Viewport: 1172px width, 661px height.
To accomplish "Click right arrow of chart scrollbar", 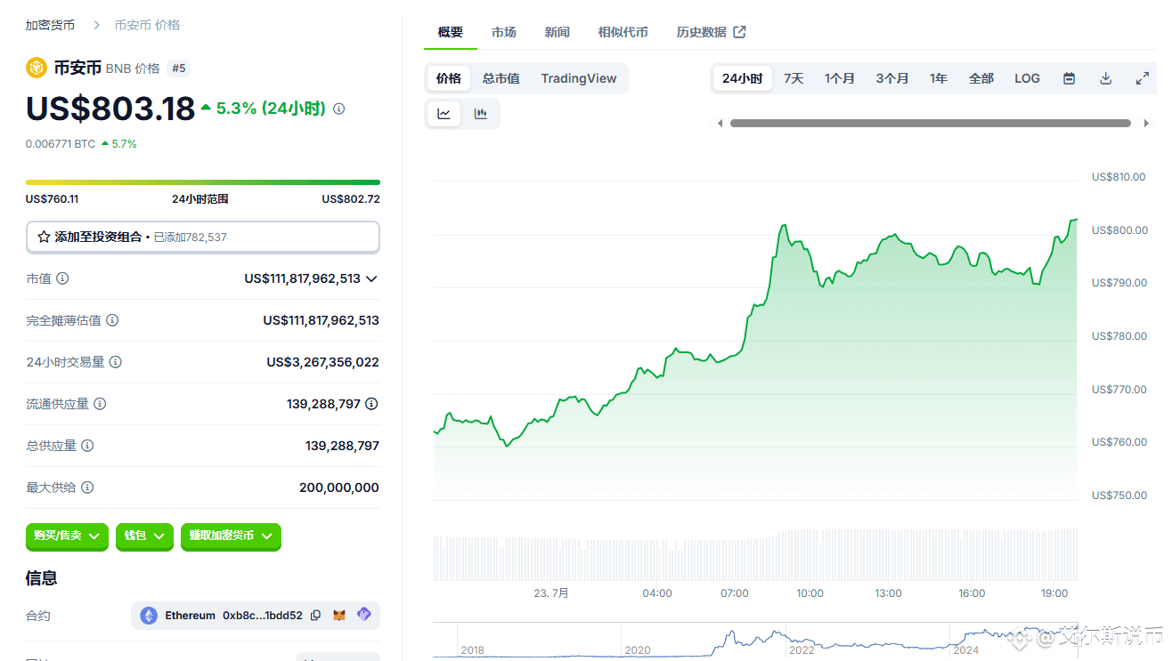I will 1146,124.
